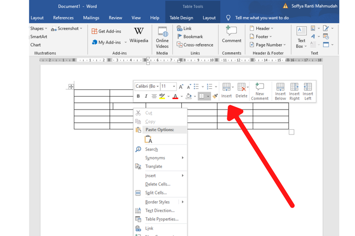
Task: Insert Chart from Illustrations
Action: tap(35, 45)
